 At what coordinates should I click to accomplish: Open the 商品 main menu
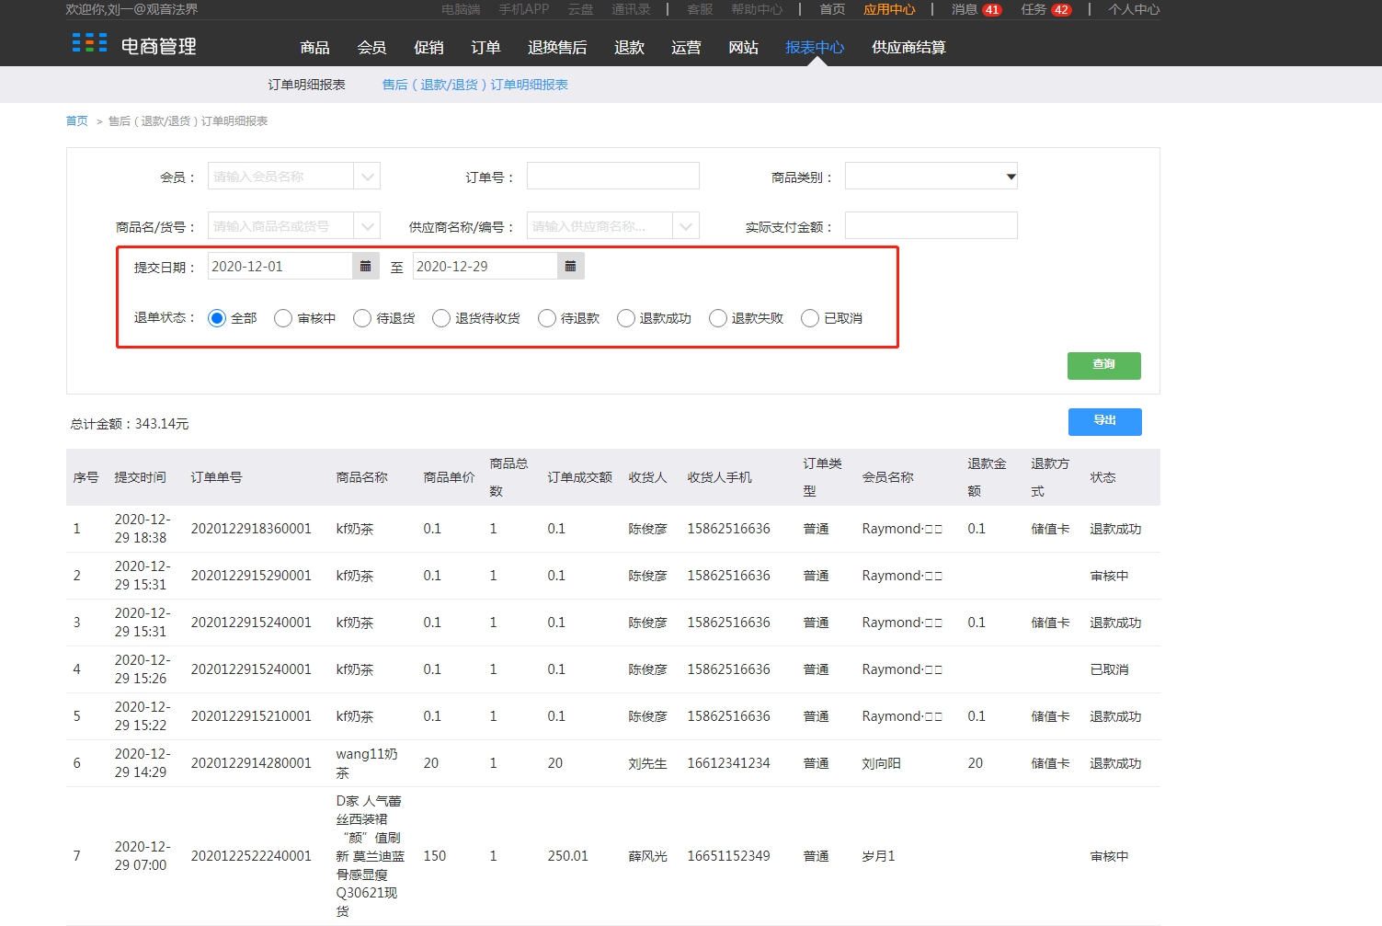(x=314, y=47)
